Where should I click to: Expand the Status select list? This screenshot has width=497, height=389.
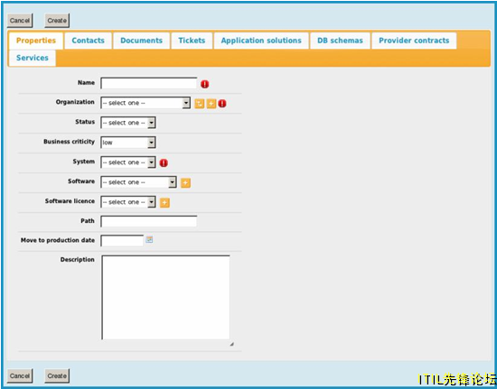click(128, 123)
